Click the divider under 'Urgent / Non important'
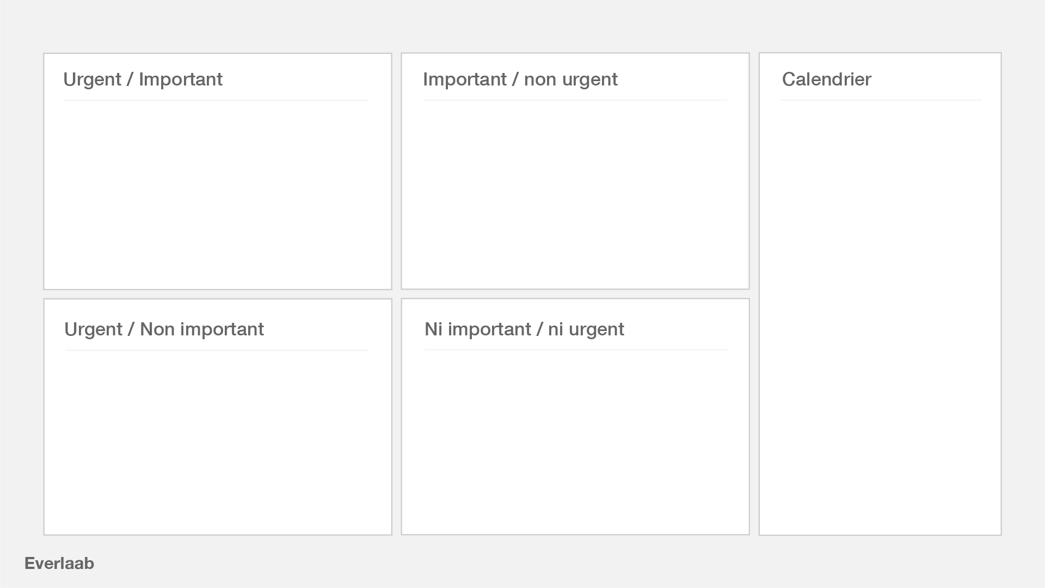The width and height of the screenshot is (1045, 588). click(x=217, y=350)
